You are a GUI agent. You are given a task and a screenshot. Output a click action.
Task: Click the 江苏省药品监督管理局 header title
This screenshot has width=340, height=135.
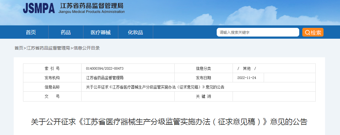[x=92, y=5]
